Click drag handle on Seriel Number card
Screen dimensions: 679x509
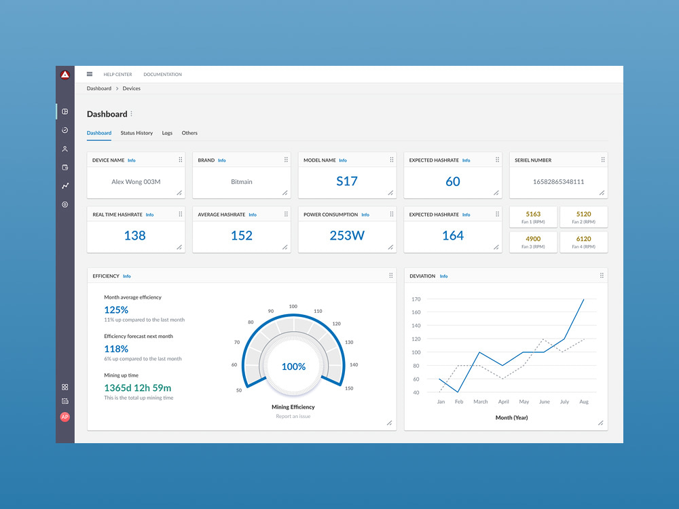(602, 159)
